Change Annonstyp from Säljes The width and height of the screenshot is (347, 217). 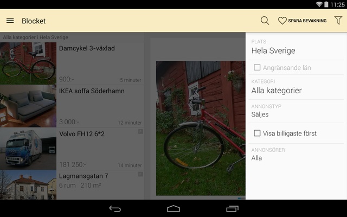point(297,111)
